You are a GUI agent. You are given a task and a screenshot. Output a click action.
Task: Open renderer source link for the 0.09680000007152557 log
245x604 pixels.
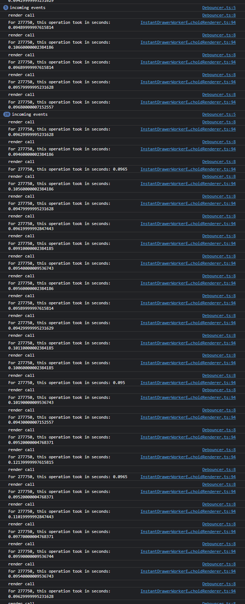click(x=188, y=102)
